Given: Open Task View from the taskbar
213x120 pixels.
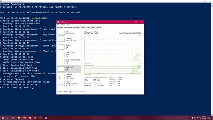Looking at the screenshot, I should pos(13,118).
